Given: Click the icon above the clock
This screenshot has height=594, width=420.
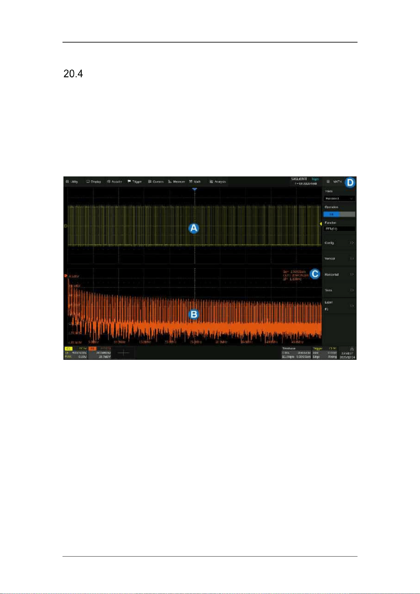Looking at the screenshot, I should 352,349.
